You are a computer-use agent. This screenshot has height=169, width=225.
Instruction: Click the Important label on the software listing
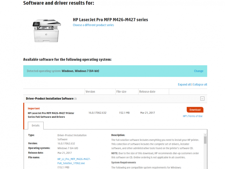[x=33, y=108]
